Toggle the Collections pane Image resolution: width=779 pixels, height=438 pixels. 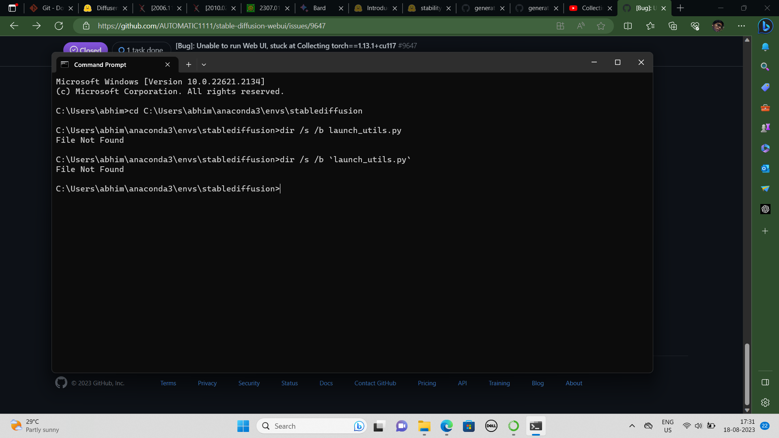click(673, 26)
